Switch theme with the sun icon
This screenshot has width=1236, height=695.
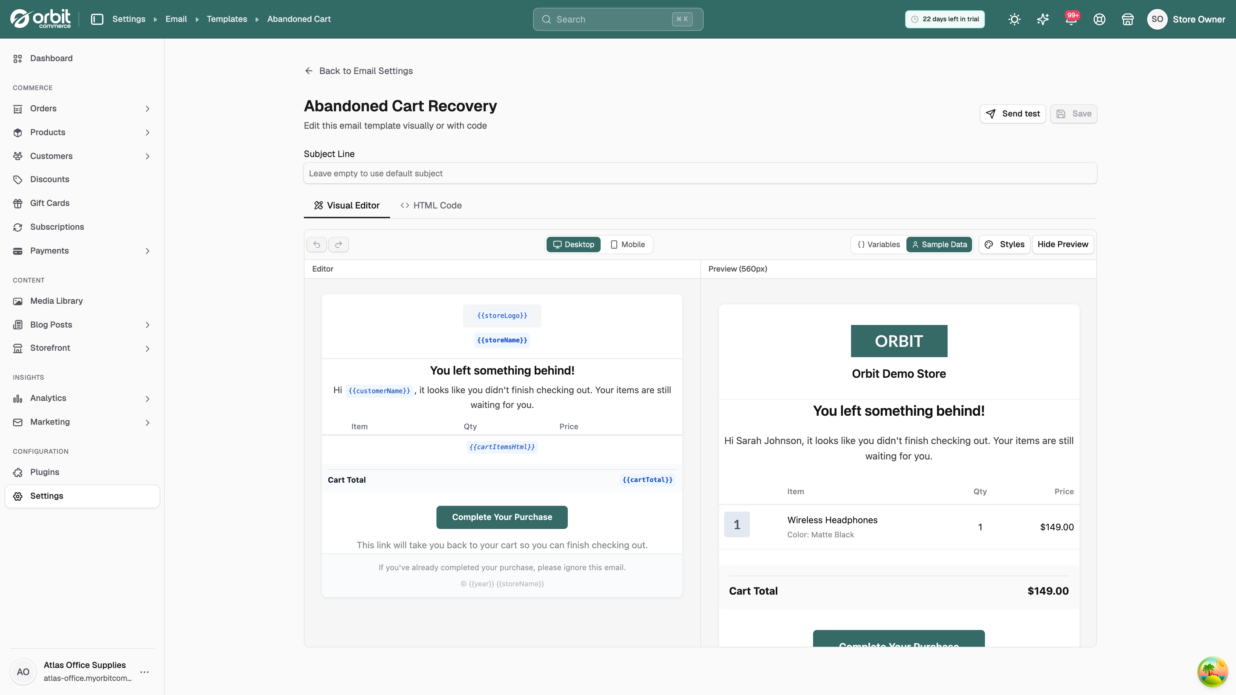click(x=1014, y=19)
